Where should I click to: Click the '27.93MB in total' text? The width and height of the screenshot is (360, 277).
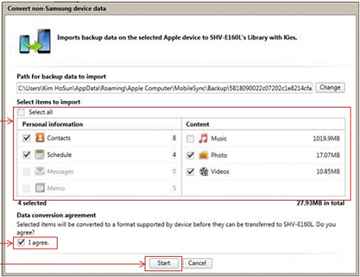(x=320, y=203)
